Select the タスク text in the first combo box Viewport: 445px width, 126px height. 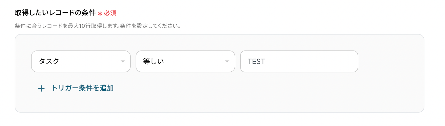(x=49, y=61)
